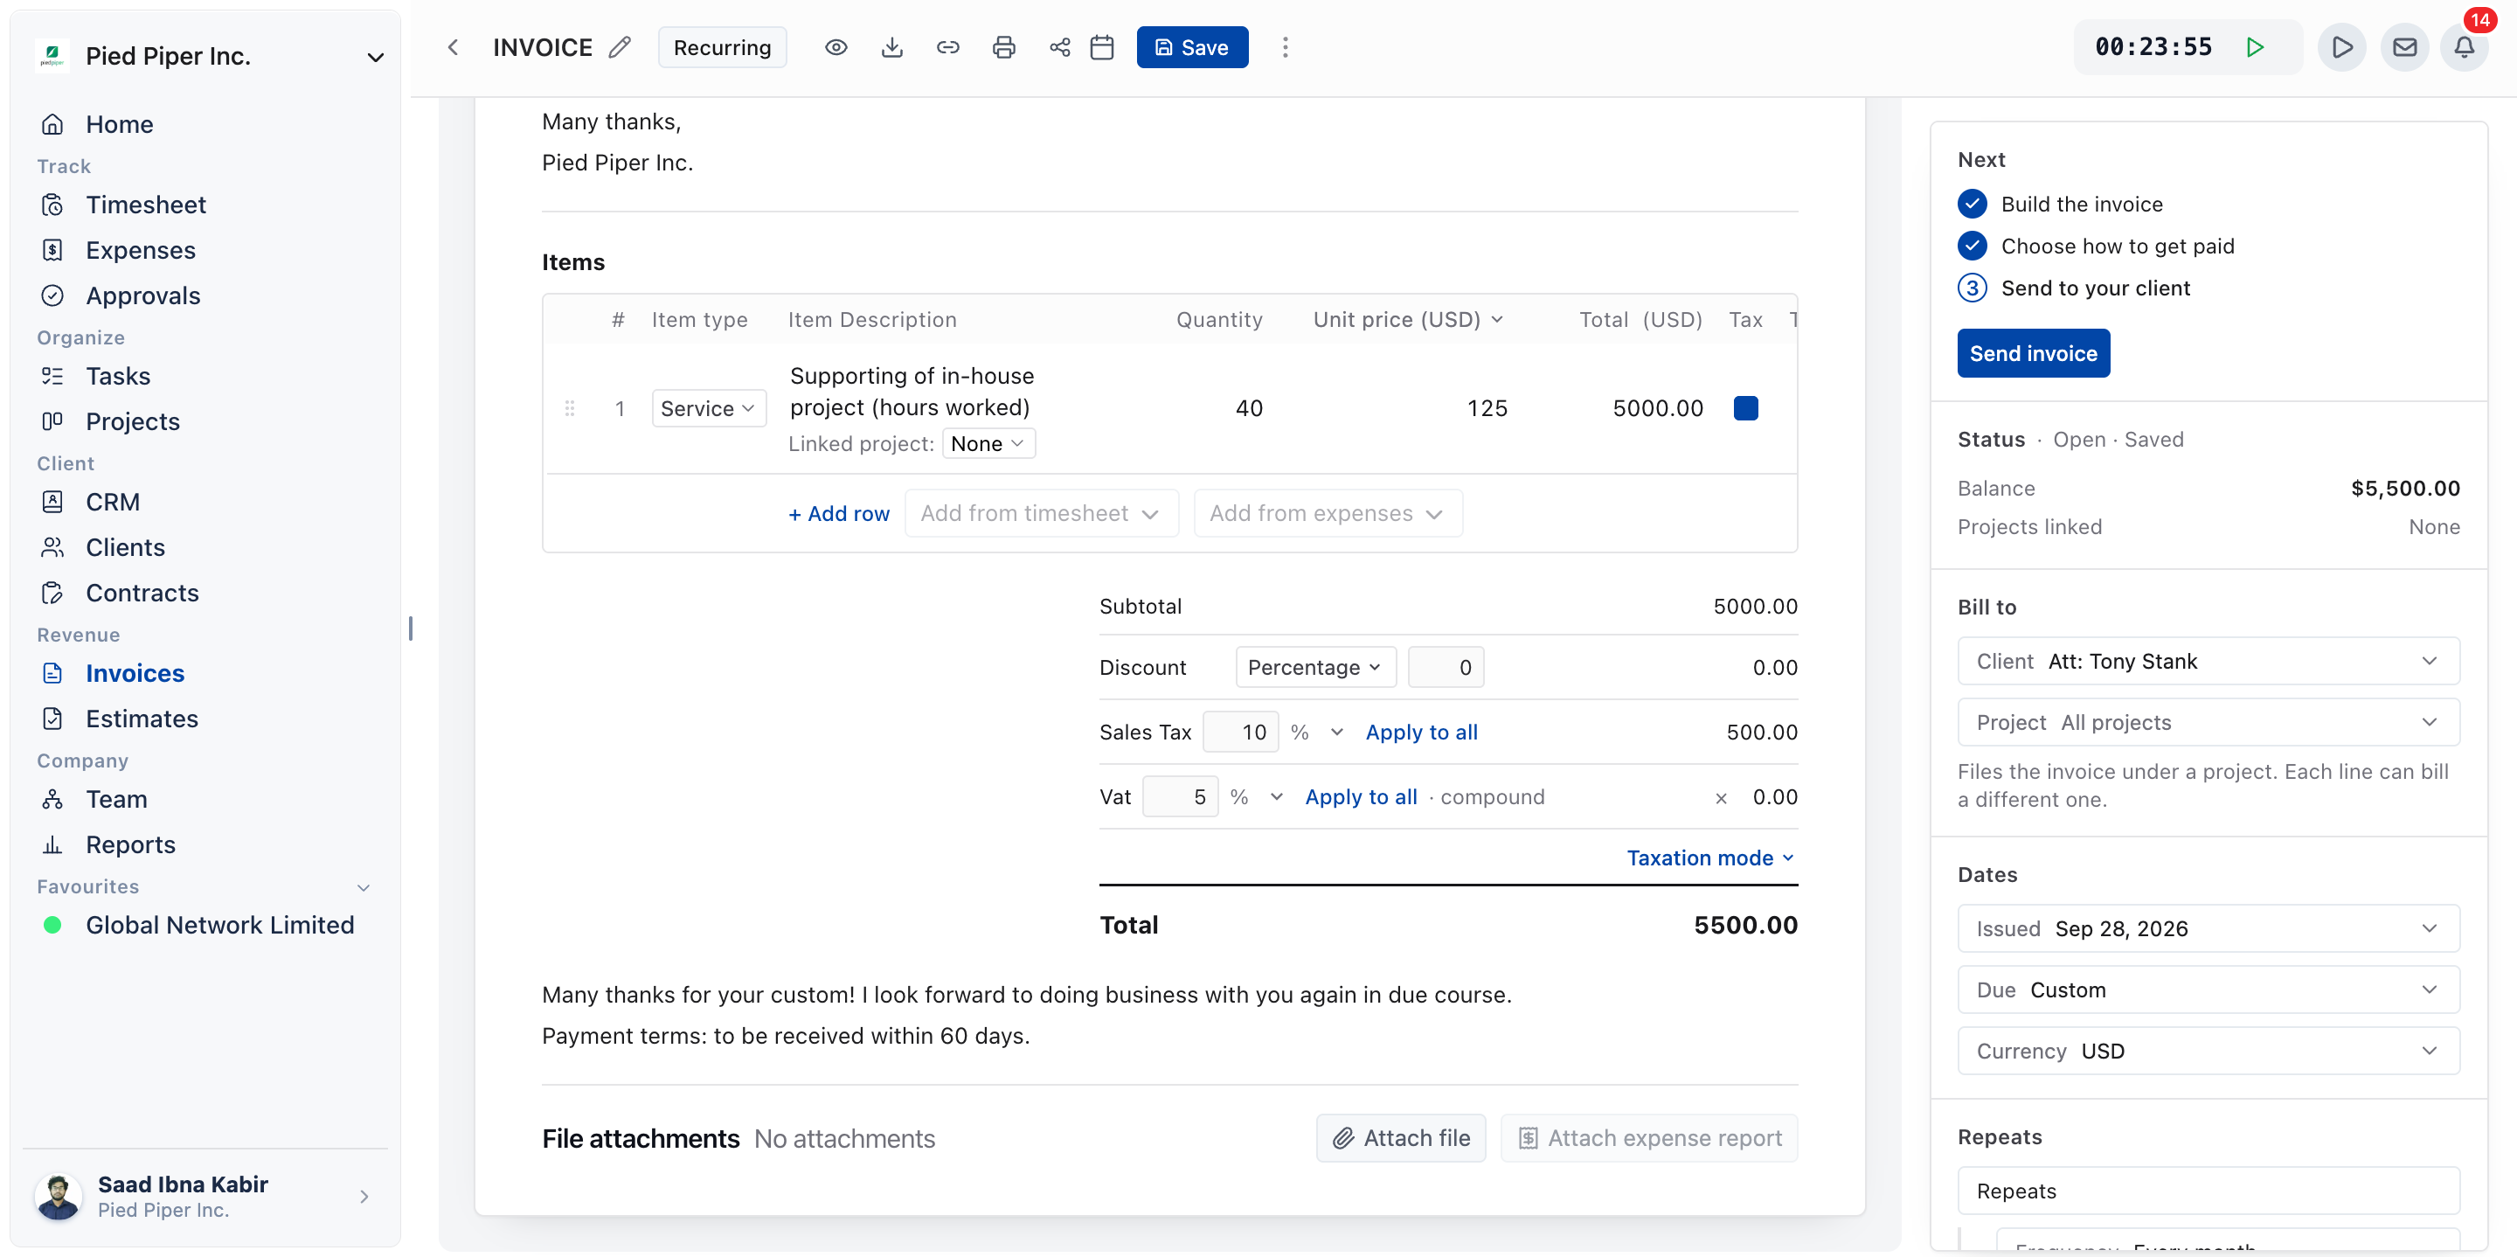
Task: Go to Estimates in the sidebar
Action: coord(142,719)
